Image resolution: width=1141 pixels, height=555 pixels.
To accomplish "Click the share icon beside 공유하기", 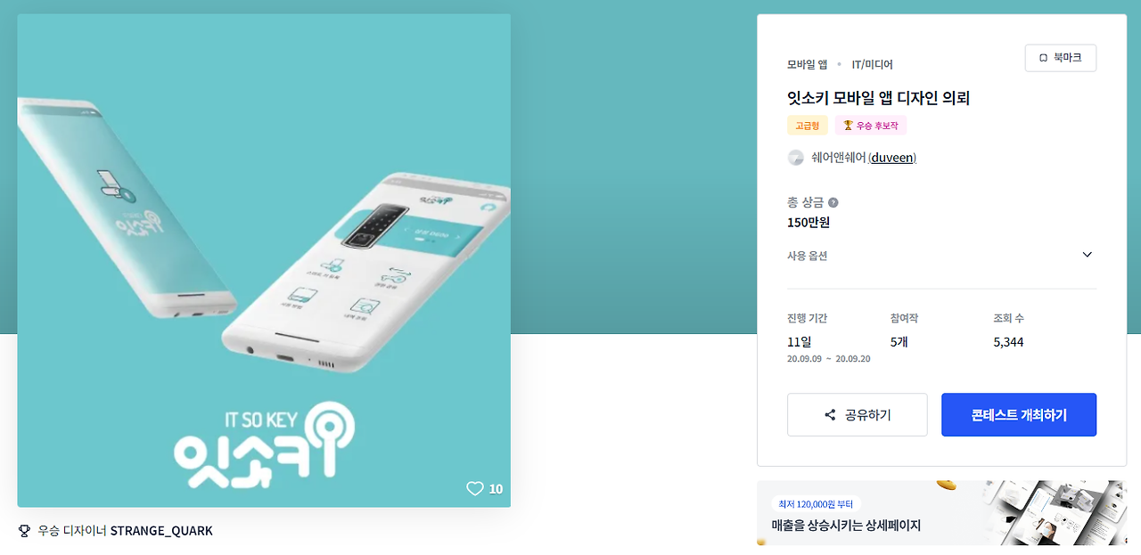I will tap(830, 415).
